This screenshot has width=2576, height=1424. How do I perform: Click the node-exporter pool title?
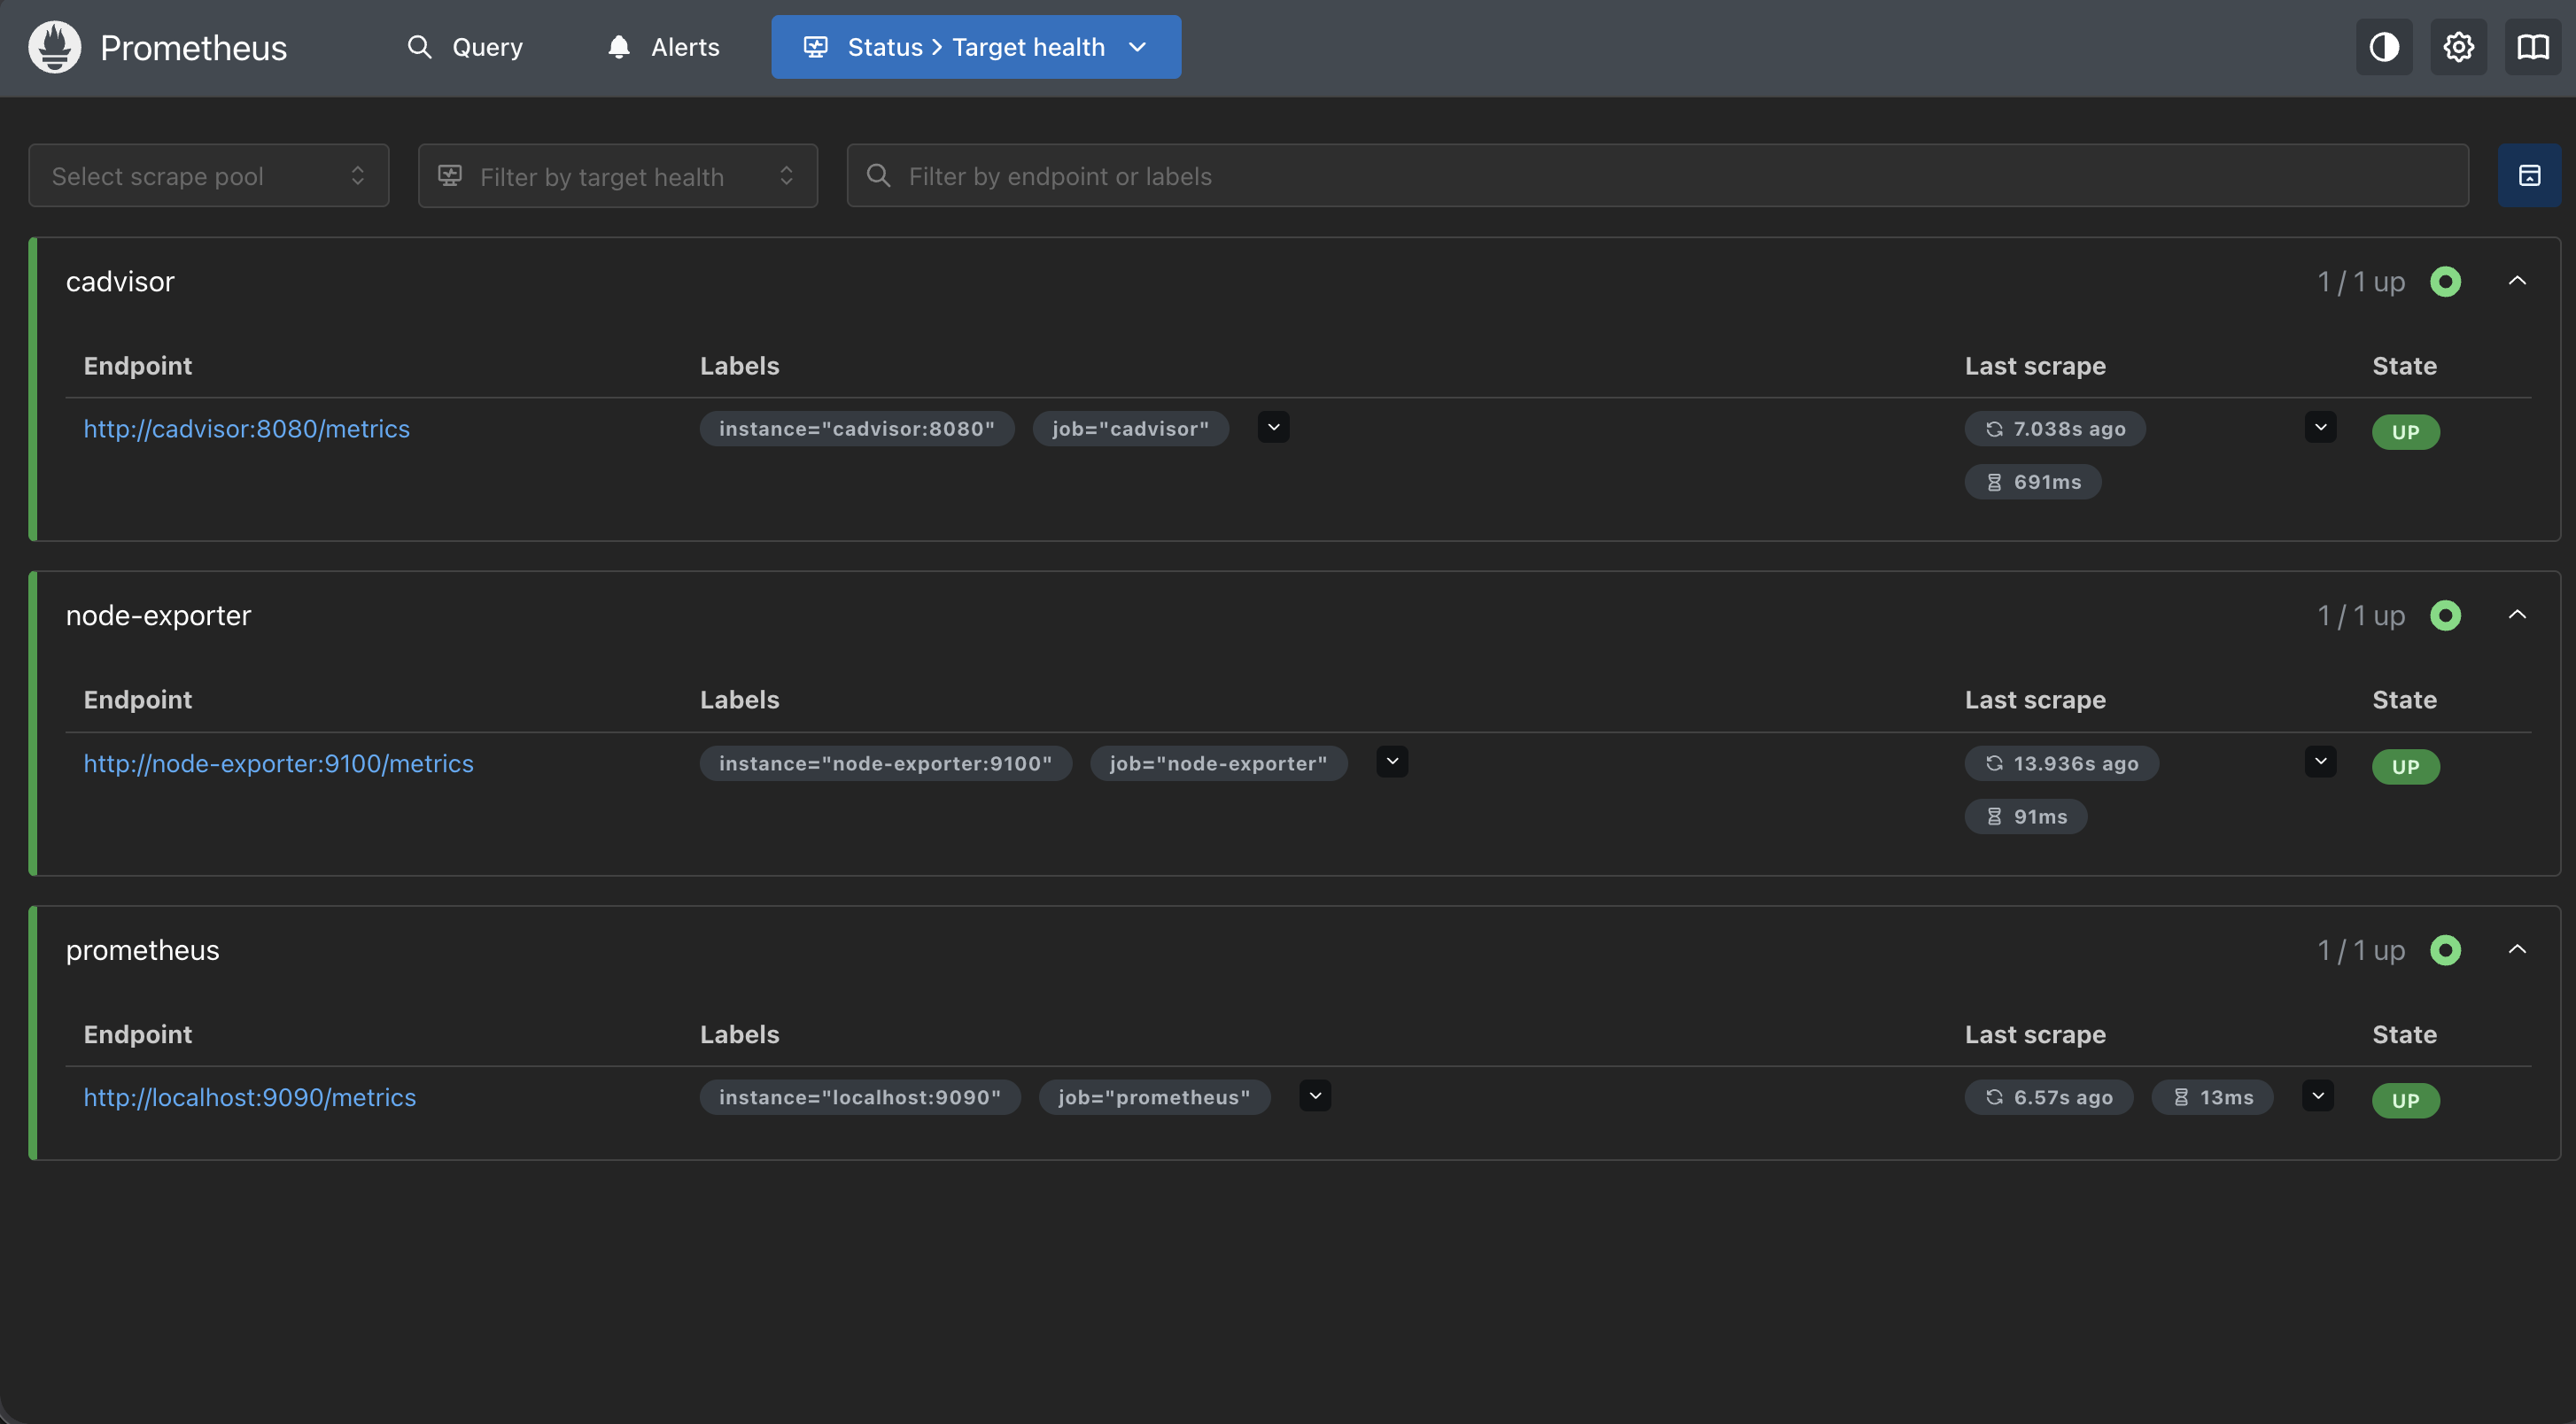tap(158, 616)
